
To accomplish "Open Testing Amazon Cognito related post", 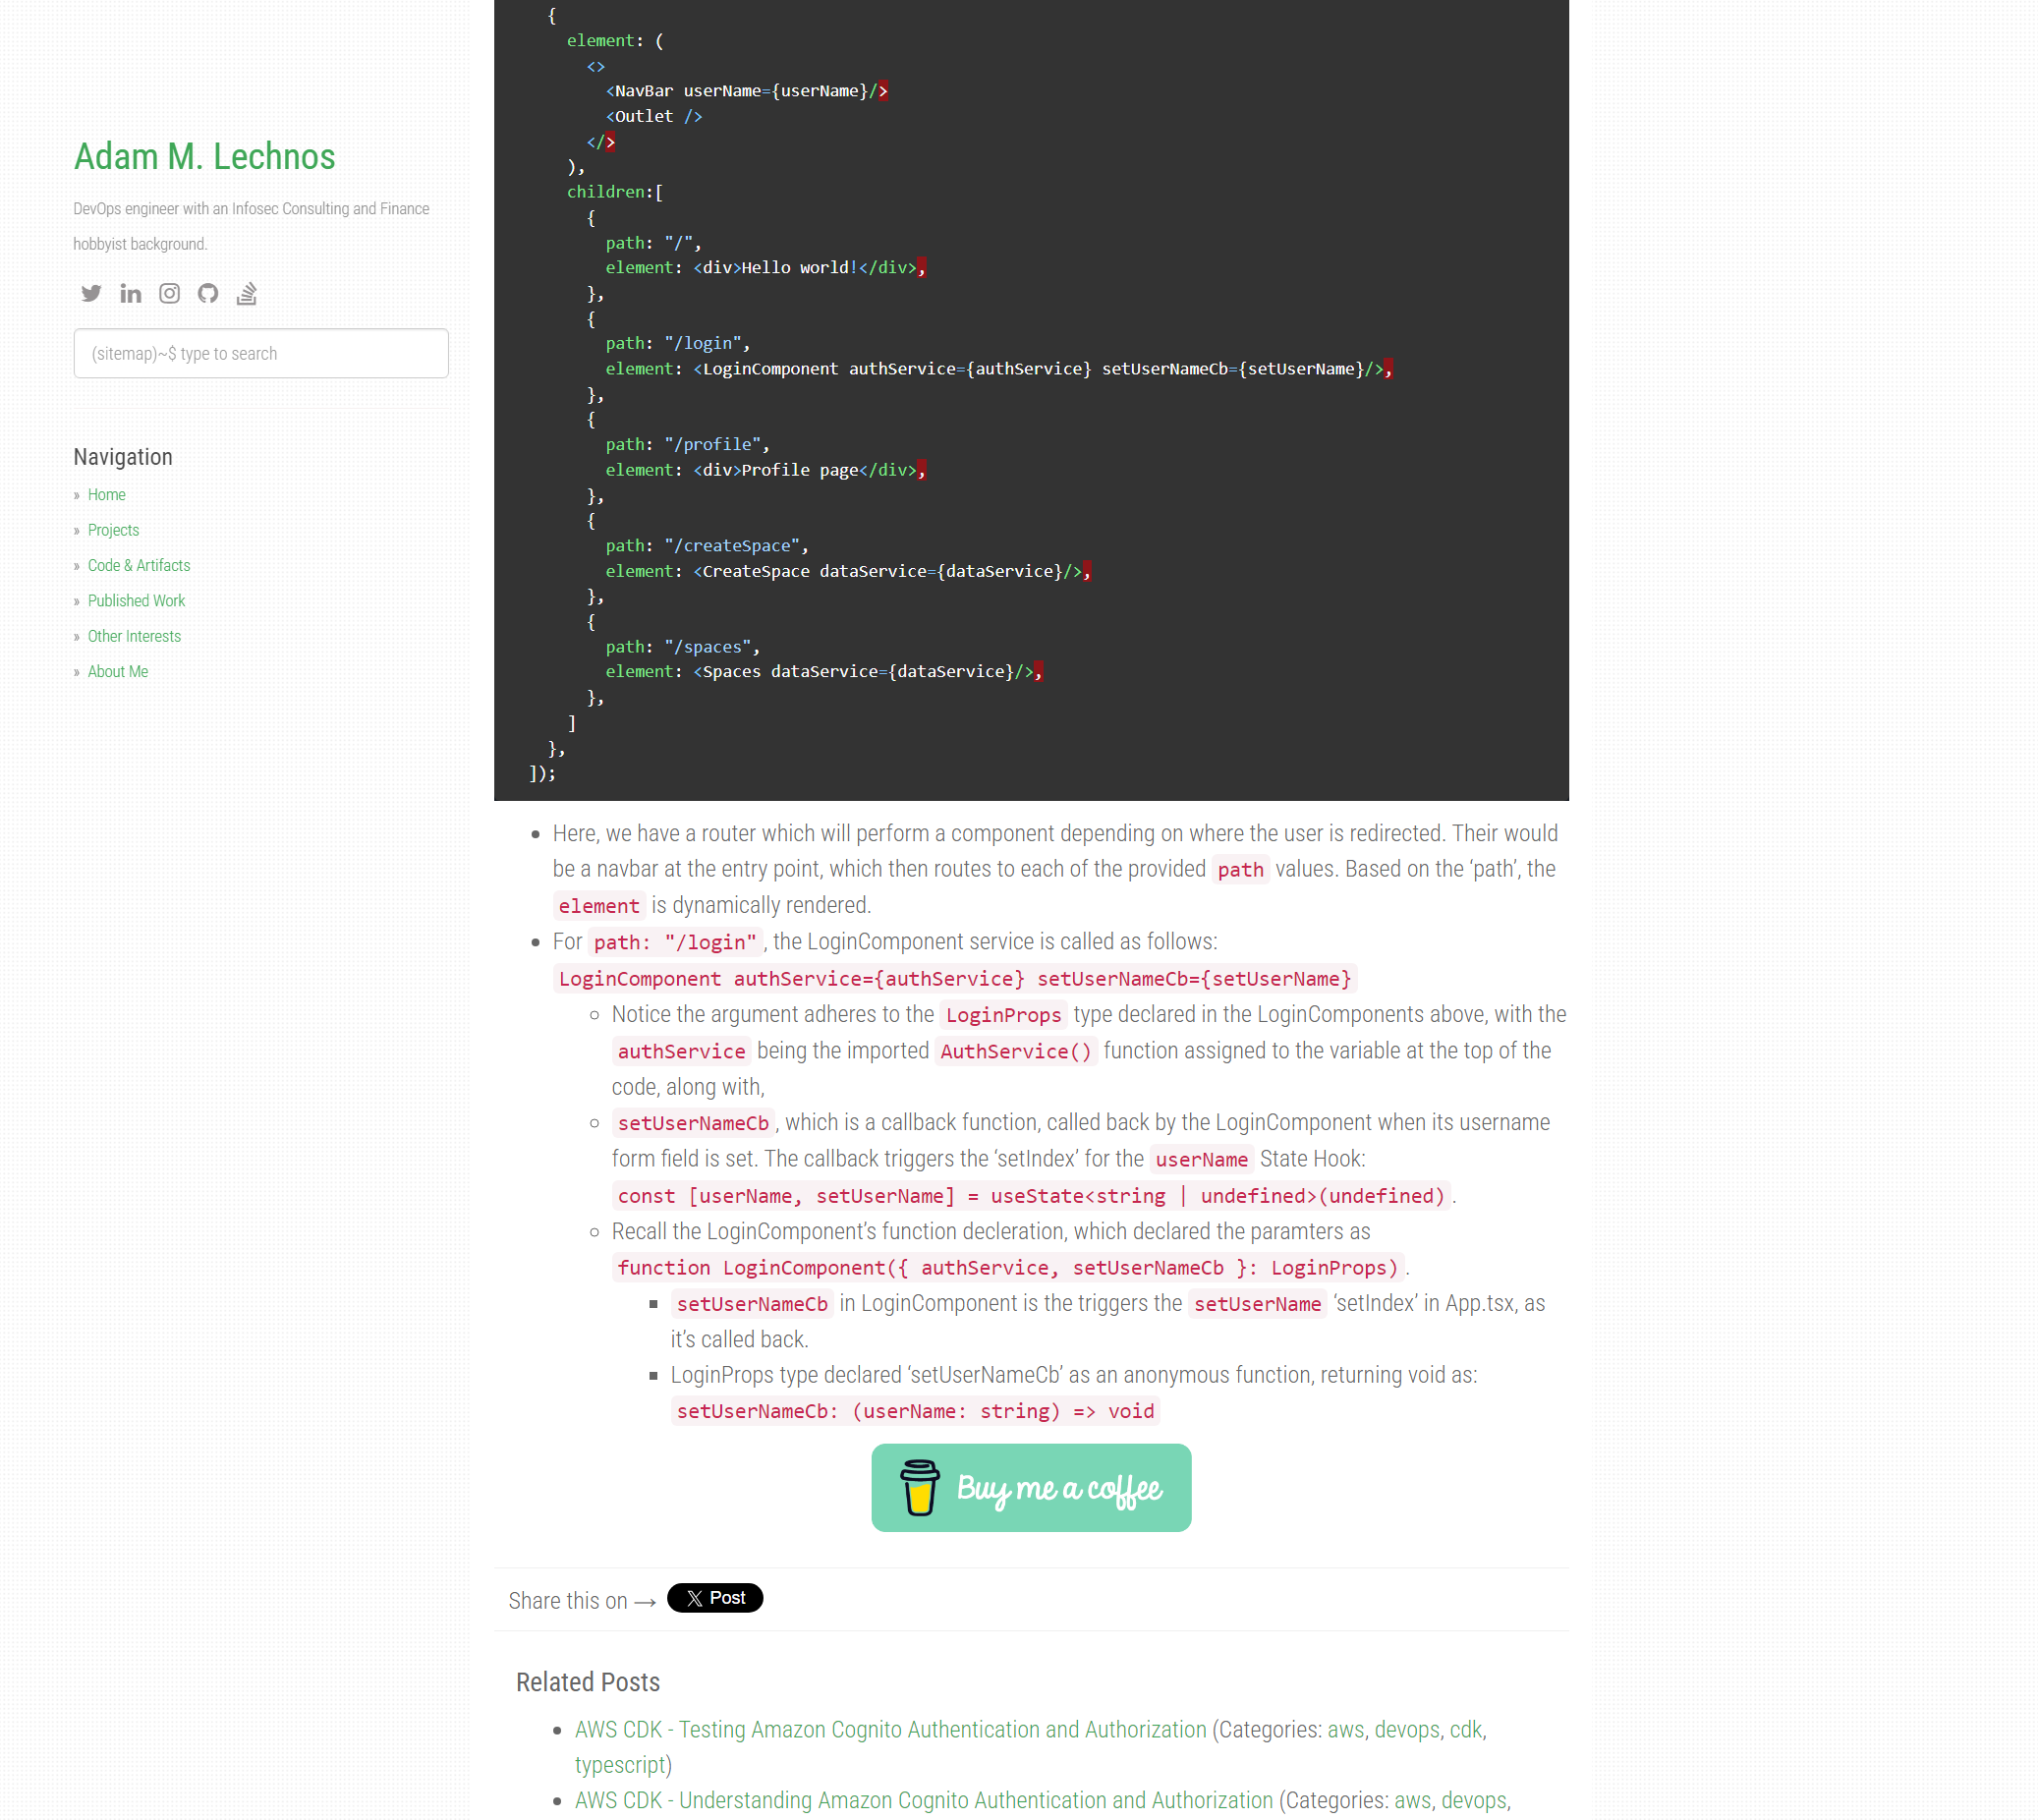I will (890, 1729).
